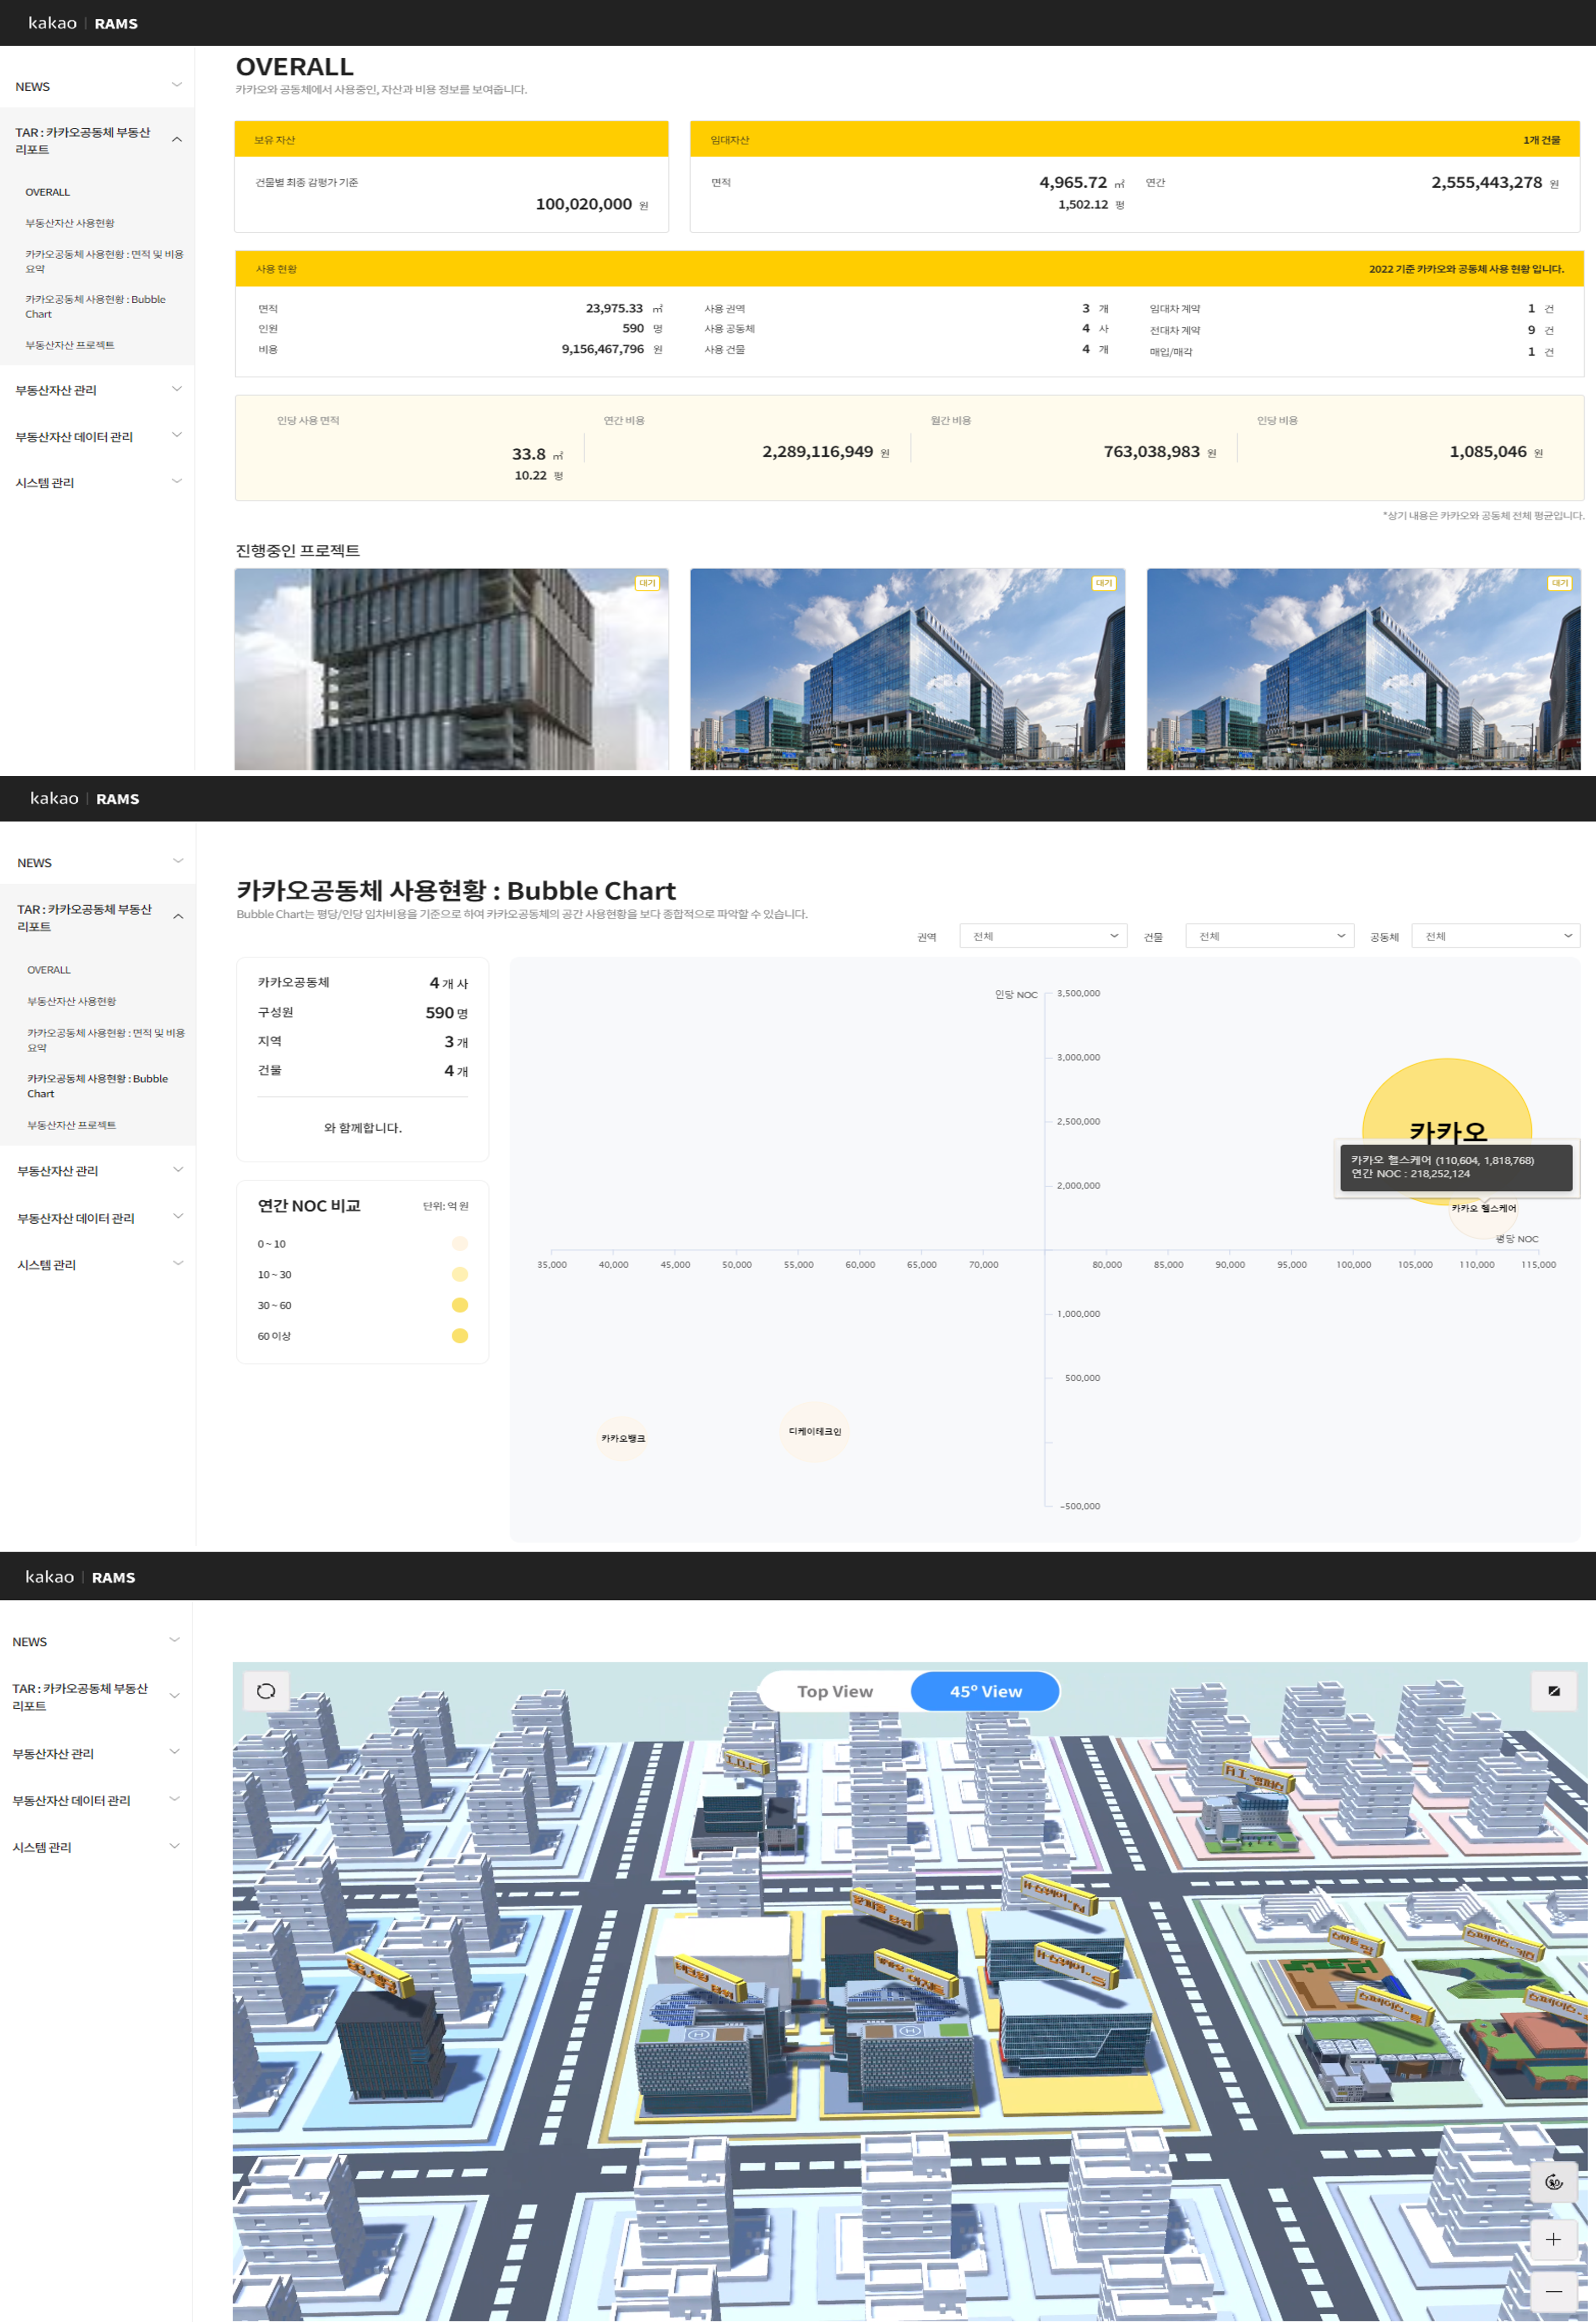
Task: Click the 360 rotate icon on the 3D map
Action: (x=1553, y=2182)
